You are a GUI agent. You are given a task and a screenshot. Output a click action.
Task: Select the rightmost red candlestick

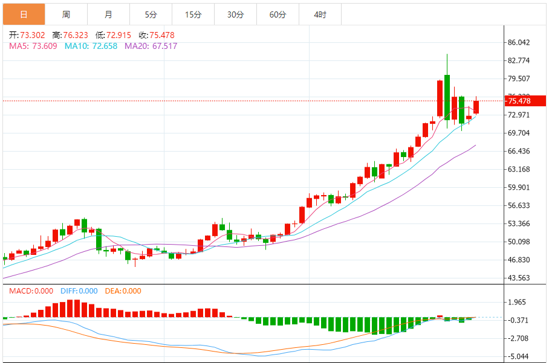[x=476, y=107]
